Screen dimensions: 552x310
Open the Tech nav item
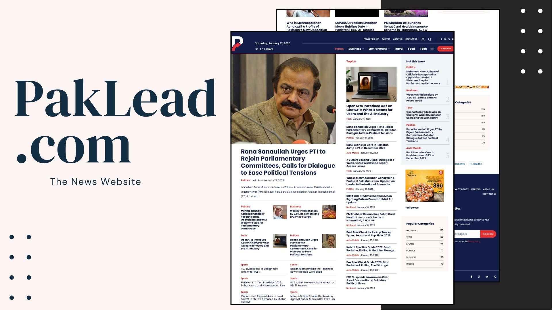pos(423,49)
